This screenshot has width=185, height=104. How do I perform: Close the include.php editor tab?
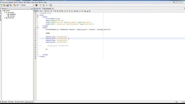click(53, 9)
